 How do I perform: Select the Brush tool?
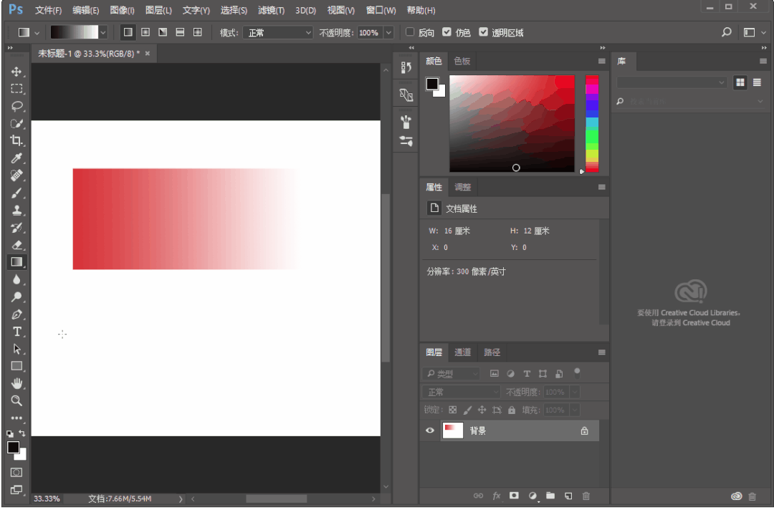(16, 193)
